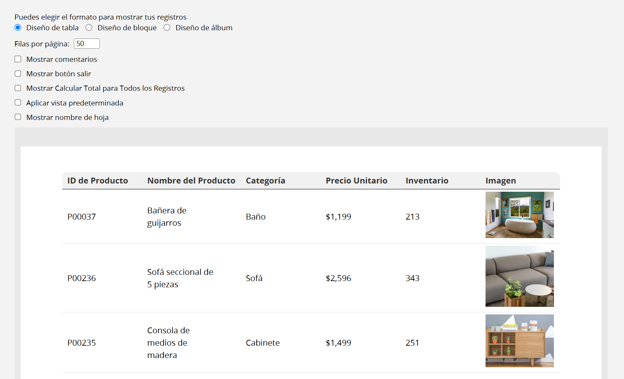Click product ID P00236

click(81, 278)
